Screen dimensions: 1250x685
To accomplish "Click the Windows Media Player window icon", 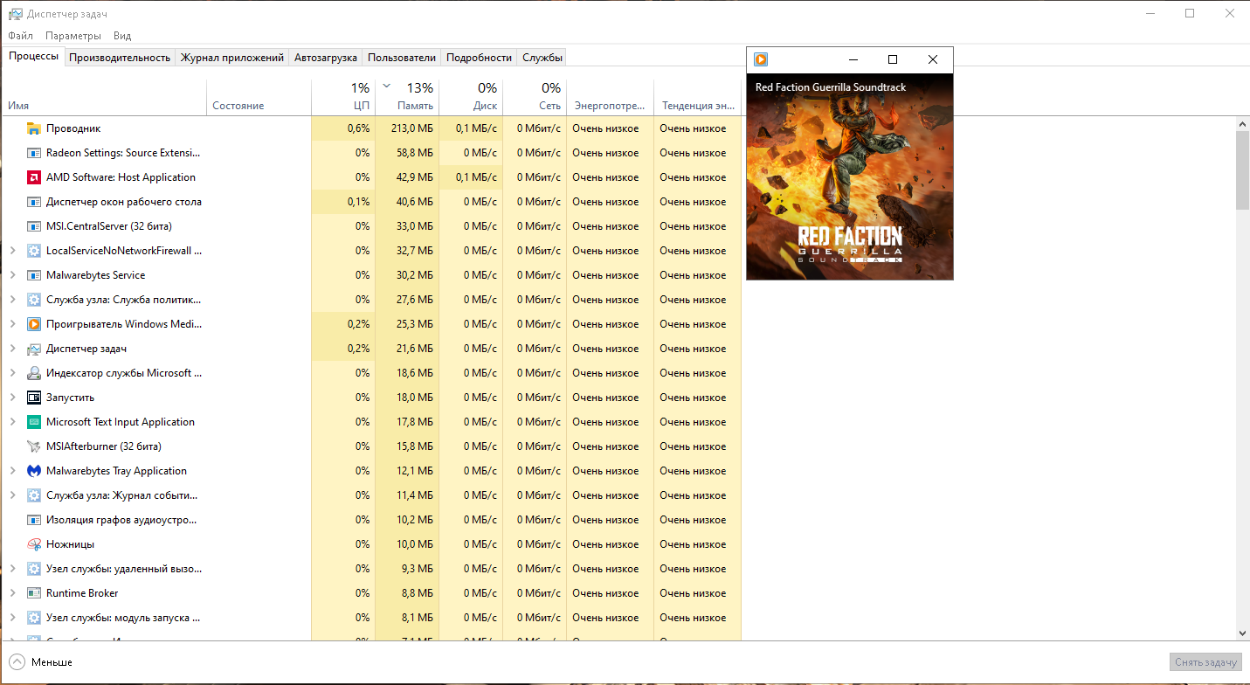I will [761, 59].
